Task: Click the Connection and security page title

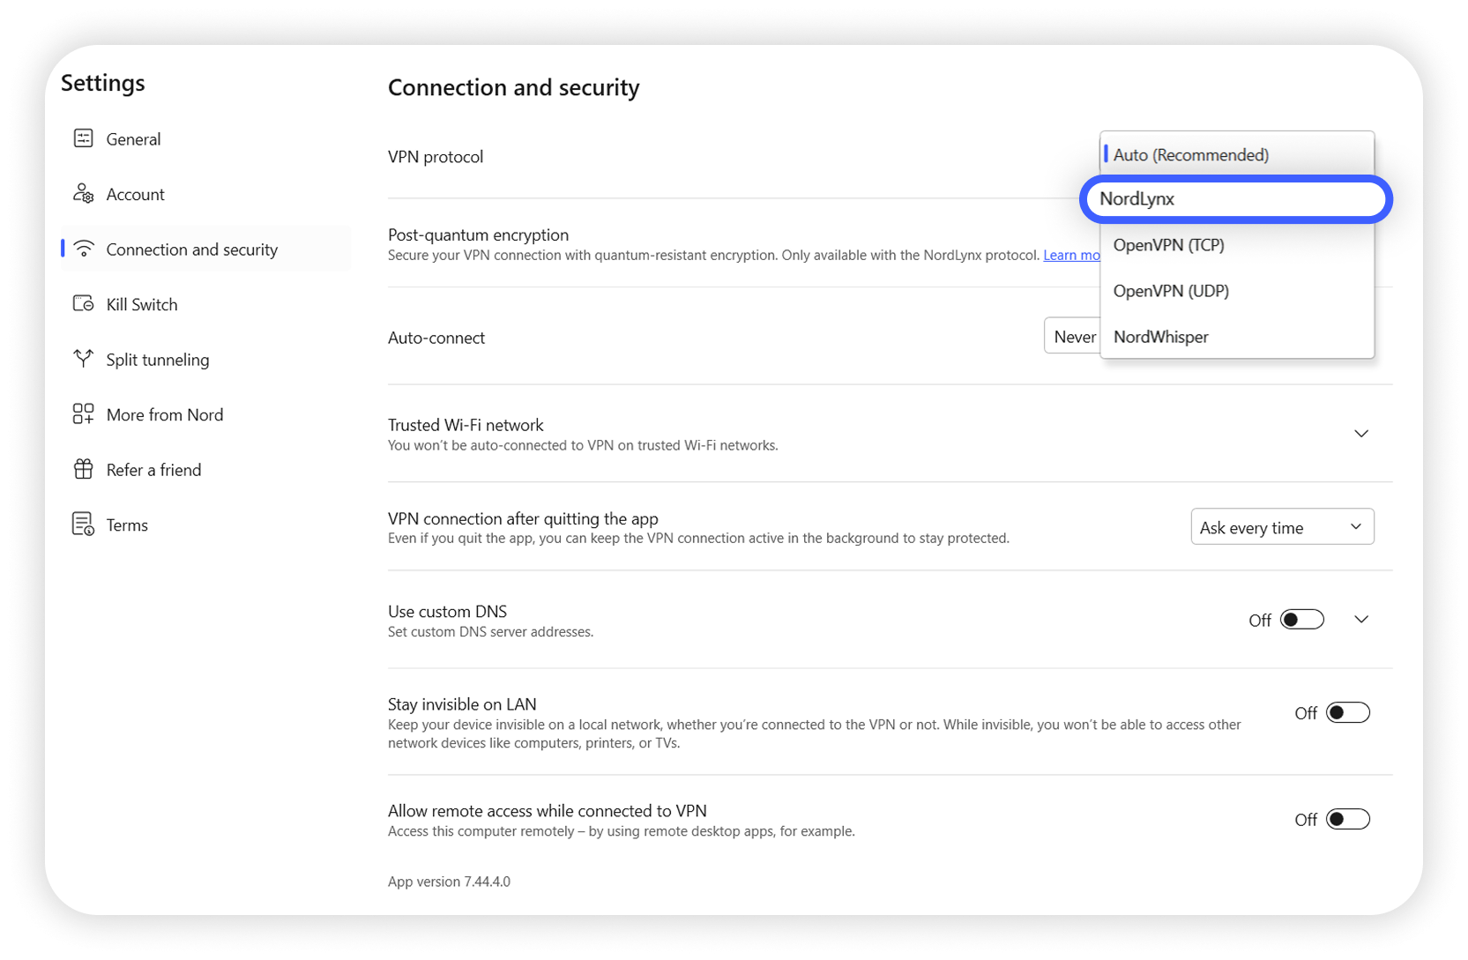Action: pyautogui.click(x=514, y=87)
